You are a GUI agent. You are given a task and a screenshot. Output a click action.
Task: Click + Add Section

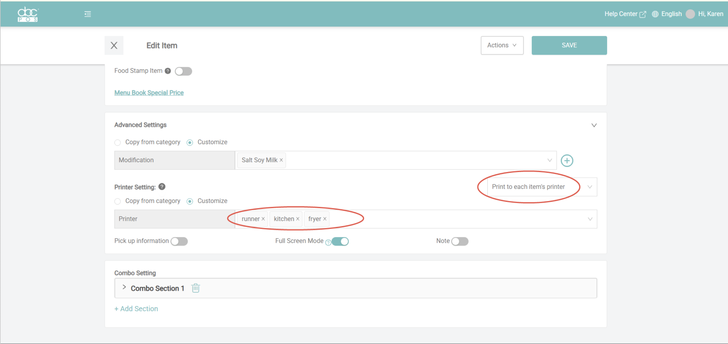pos(136,309)
